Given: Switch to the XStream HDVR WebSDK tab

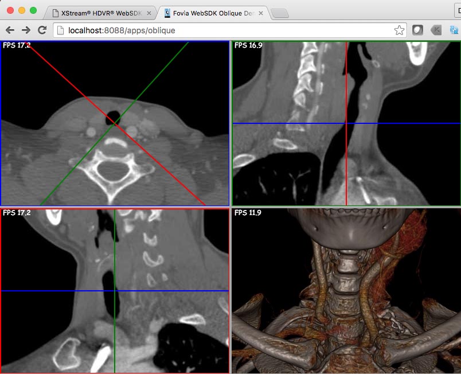Looking at the screenshot, I should point(100,12).
